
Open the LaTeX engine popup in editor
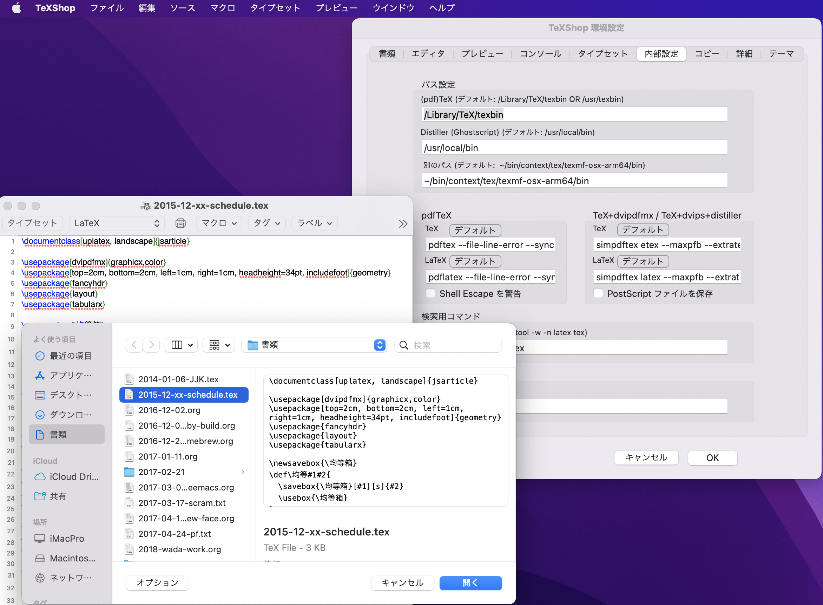click(x=117, y=223)
